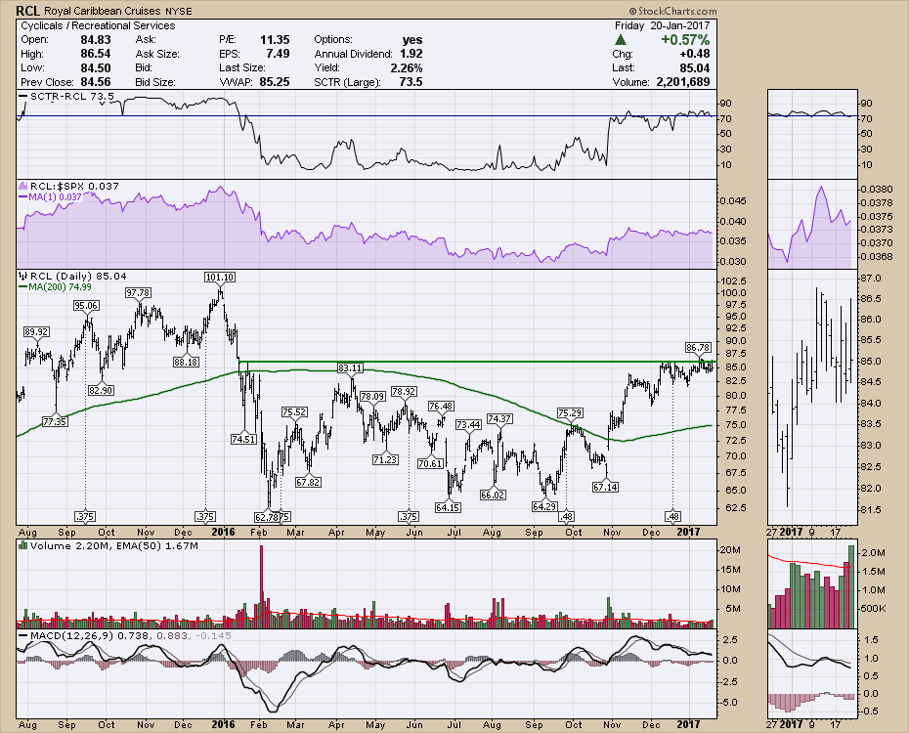
Task: Click the Cyclicals / Recreational Services sector text
Action: 98,25
